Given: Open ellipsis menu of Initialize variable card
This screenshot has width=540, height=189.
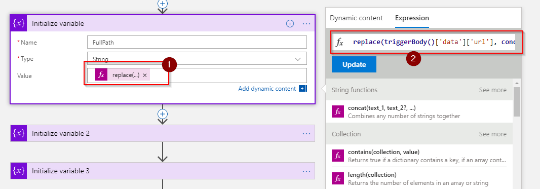Looking at the screenshot, I should [x=306, y=23].
